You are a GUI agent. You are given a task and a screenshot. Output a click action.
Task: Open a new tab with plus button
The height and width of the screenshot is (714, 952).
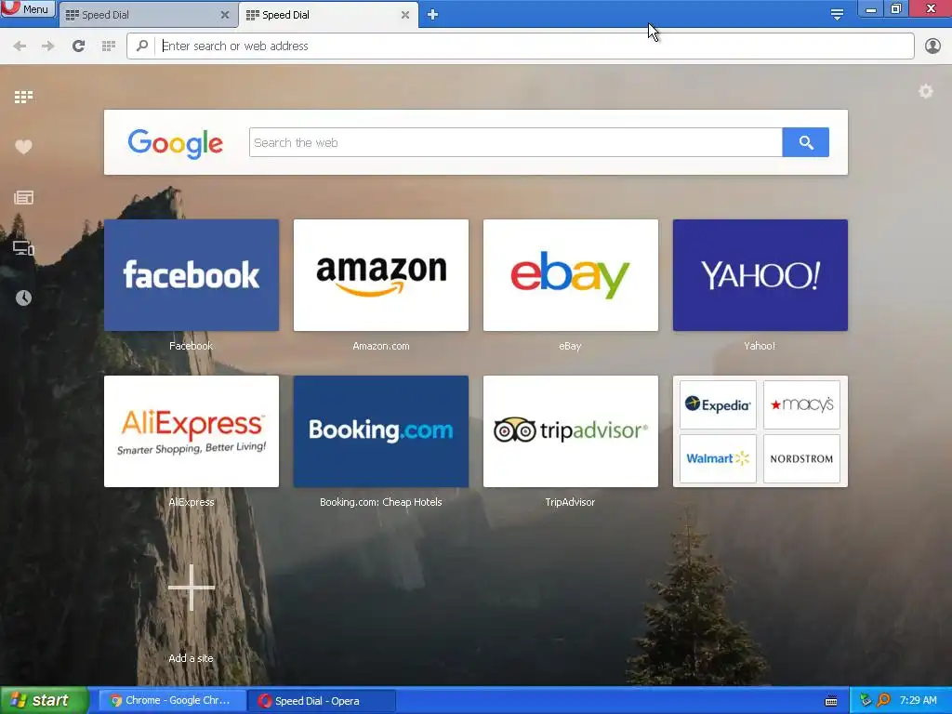(x=432, y=15)
